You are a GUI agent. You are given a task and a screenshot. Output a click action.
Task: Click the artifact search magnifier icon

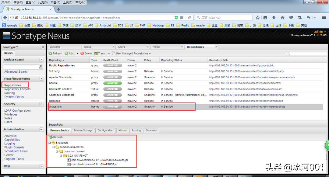point(41,67)
